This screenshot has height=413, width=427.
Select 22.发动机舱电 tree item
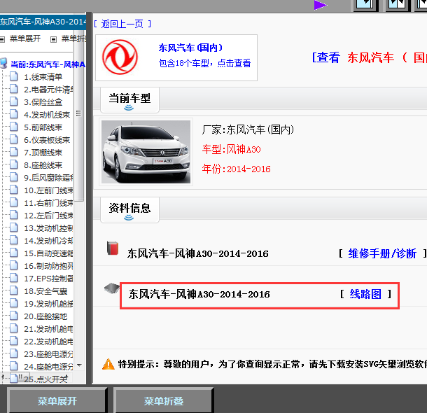48,342
